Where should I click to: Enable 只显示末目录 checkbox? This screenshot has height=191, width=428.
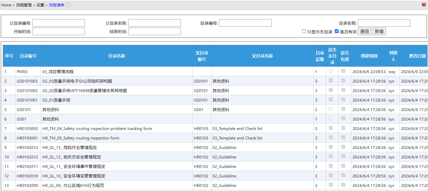pos(304,31)
